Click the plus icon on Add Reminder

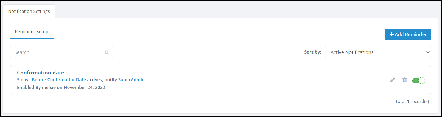pyautogui.click(x=392, y=34)
